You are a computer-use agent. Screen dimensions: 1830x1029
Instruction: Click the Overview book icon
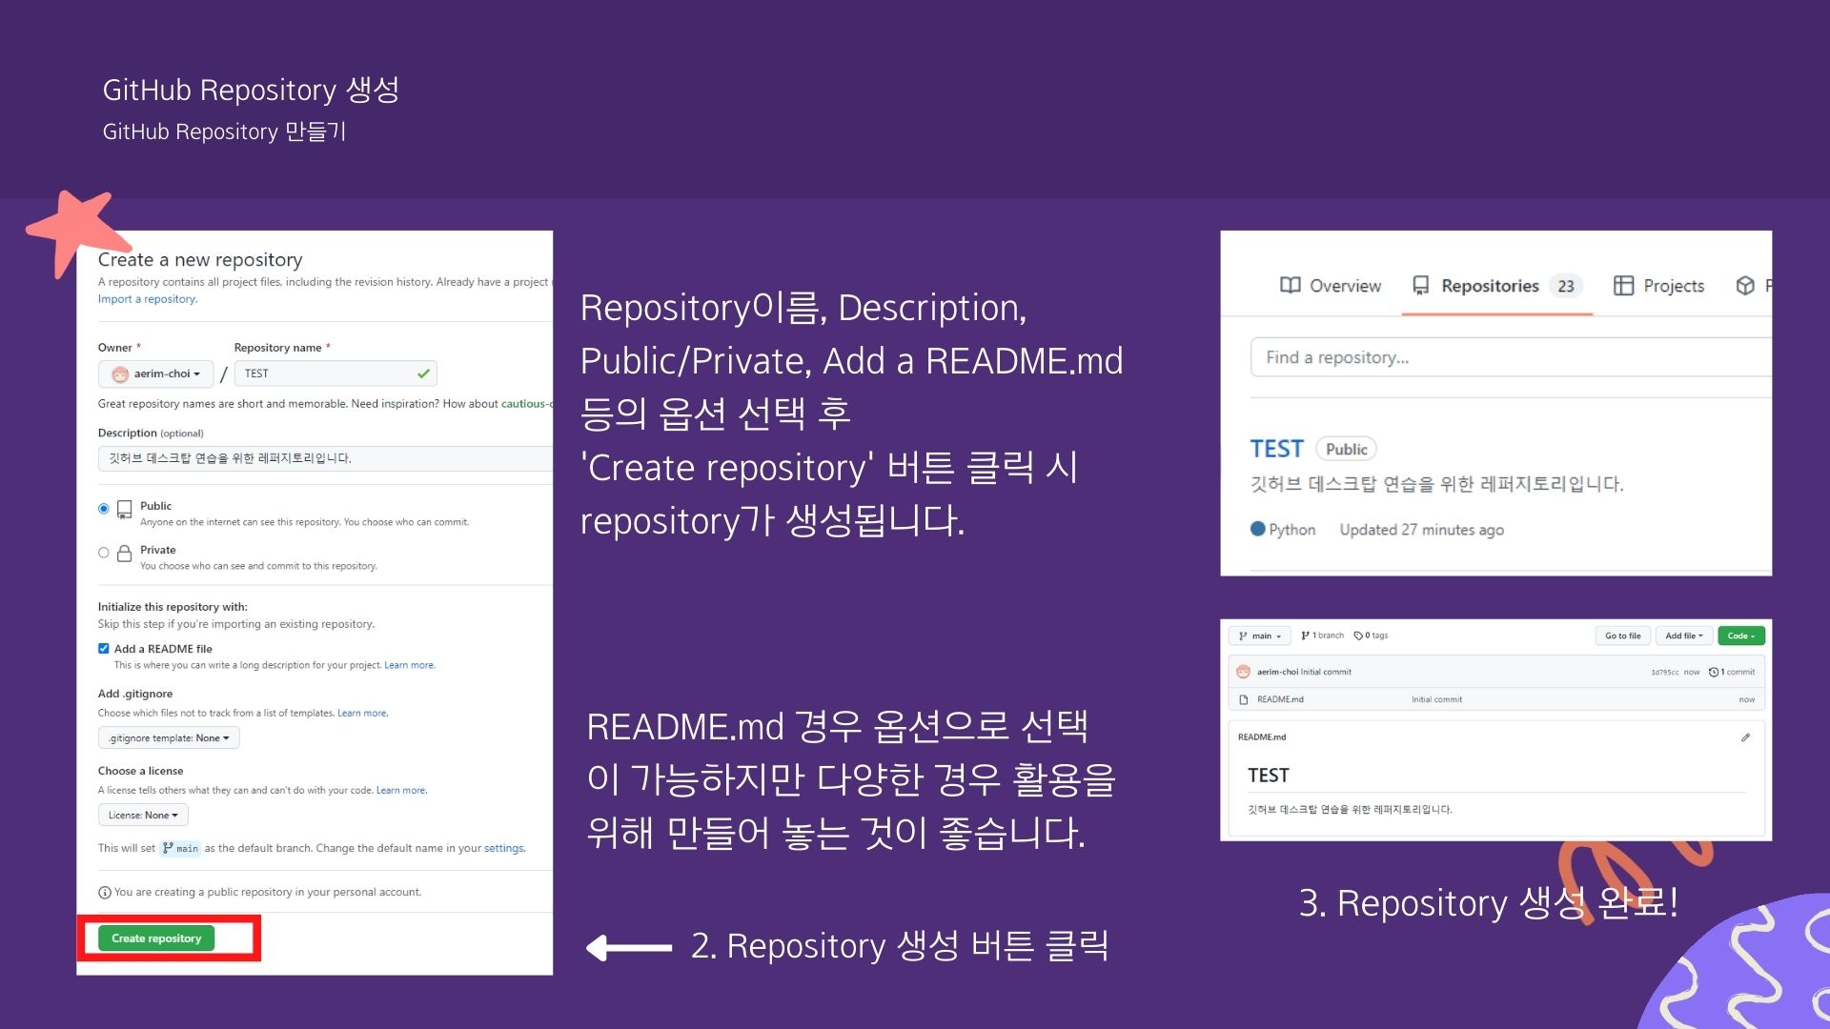tap(1291, 286)
